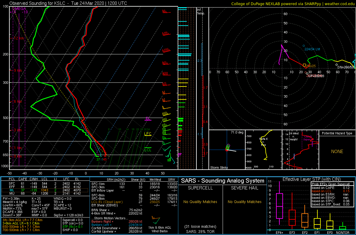The height and width of the screenshot is (235, 356).
Task: Select the OMEGA label on the skew-T
Action: [19, 9]
